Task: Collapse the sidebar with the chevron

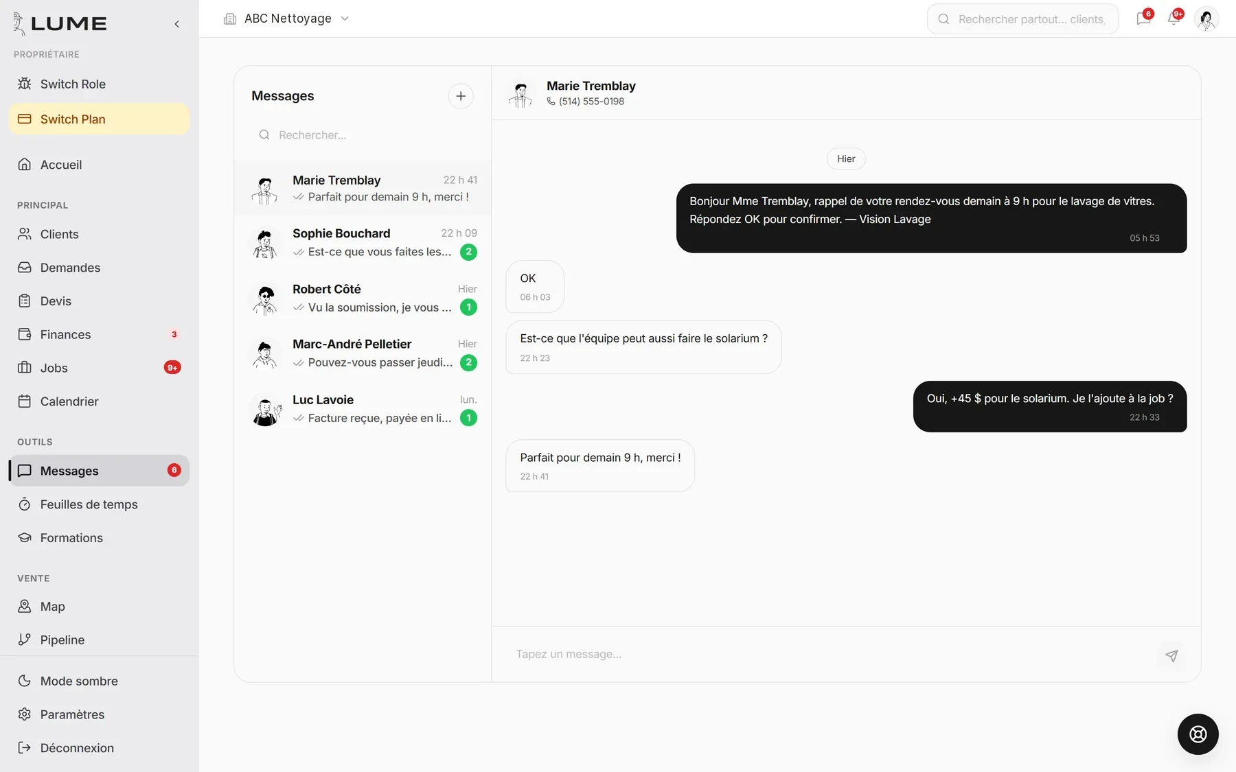Action: (177, 24)
